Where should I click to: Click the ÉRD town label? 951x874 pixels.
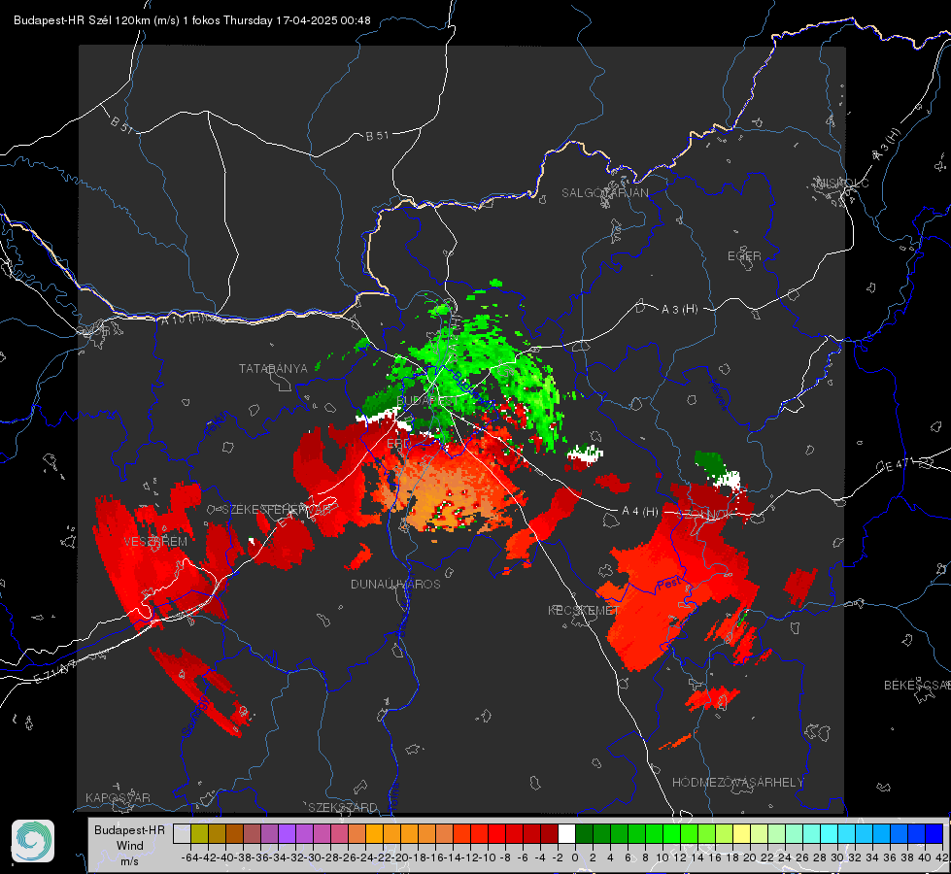(398, 444)
